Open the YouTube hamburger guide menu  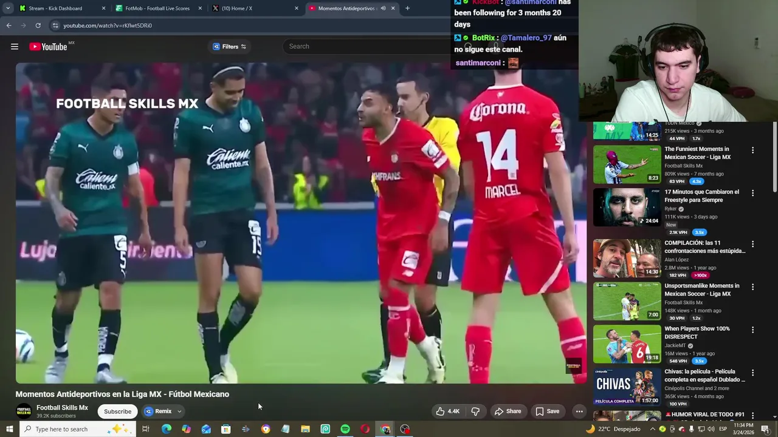(x=15, y=47)
